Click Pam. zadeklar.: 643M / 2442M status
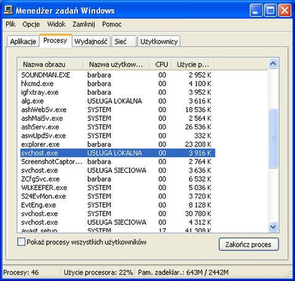The width and height of the screenshot is (295, 281). tap(183, 272)
